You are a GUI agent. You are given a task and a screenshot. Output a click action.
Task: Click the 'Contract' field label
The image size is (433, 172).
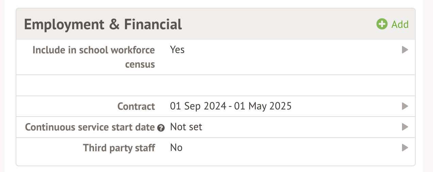click(136, 107)
